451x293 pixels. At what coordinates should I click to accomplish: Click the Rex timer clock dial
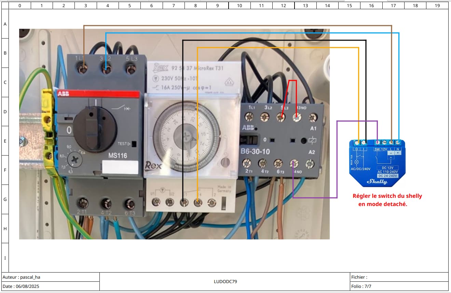(186, 136)
